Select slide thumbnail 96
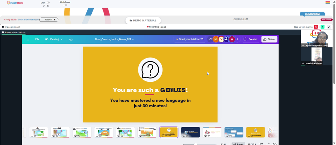Viewport: 336px width, 145px height. (x=191, y=132)
